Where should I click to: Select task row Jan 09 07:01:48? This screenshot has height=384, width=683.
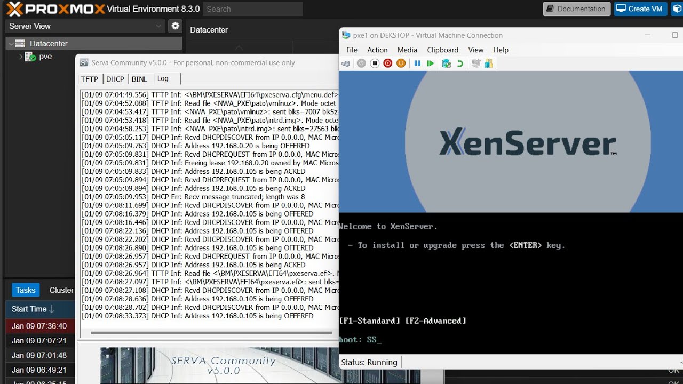point(39,355)
